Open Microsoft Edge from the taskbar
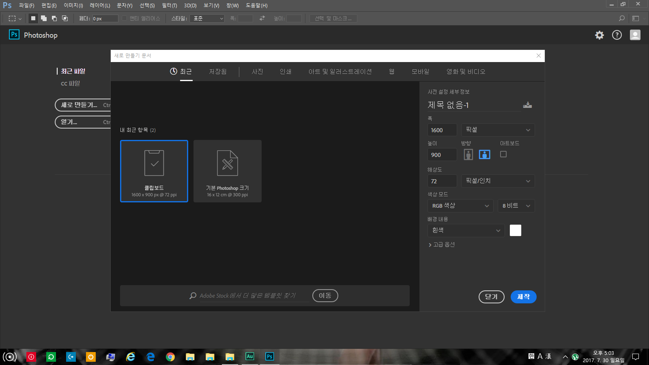 click(150, 357)
